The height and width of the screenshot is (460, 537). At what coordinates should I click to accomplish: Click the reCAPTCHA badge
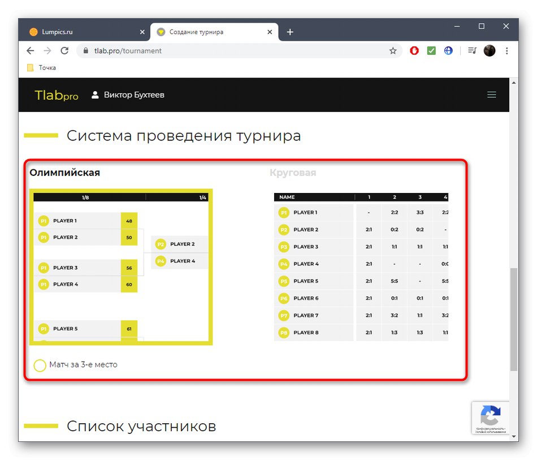click(x=490, y=418)
